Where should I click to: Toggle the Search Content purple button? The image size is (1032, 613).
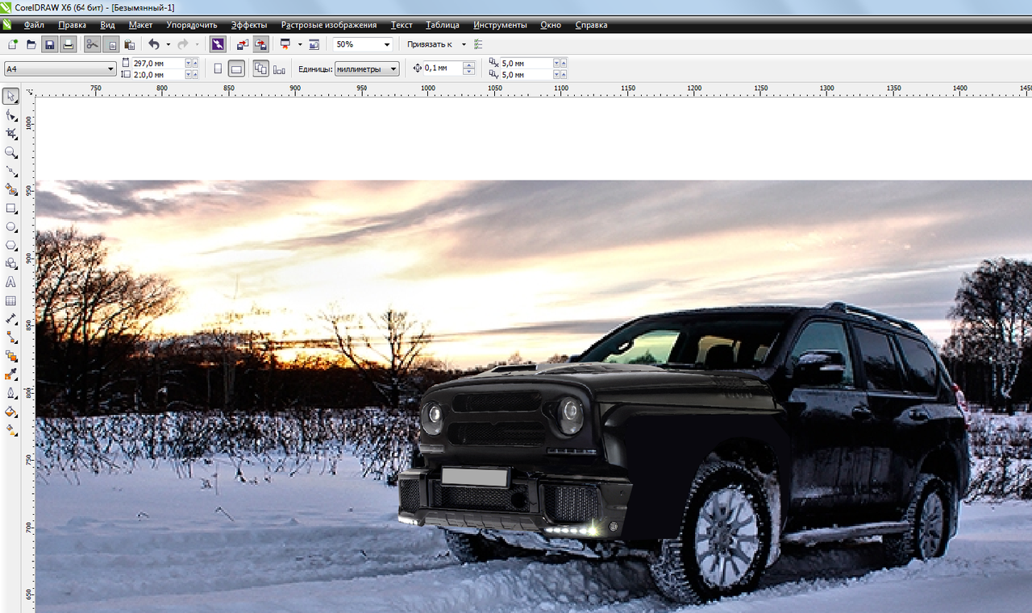click(218, 44)
